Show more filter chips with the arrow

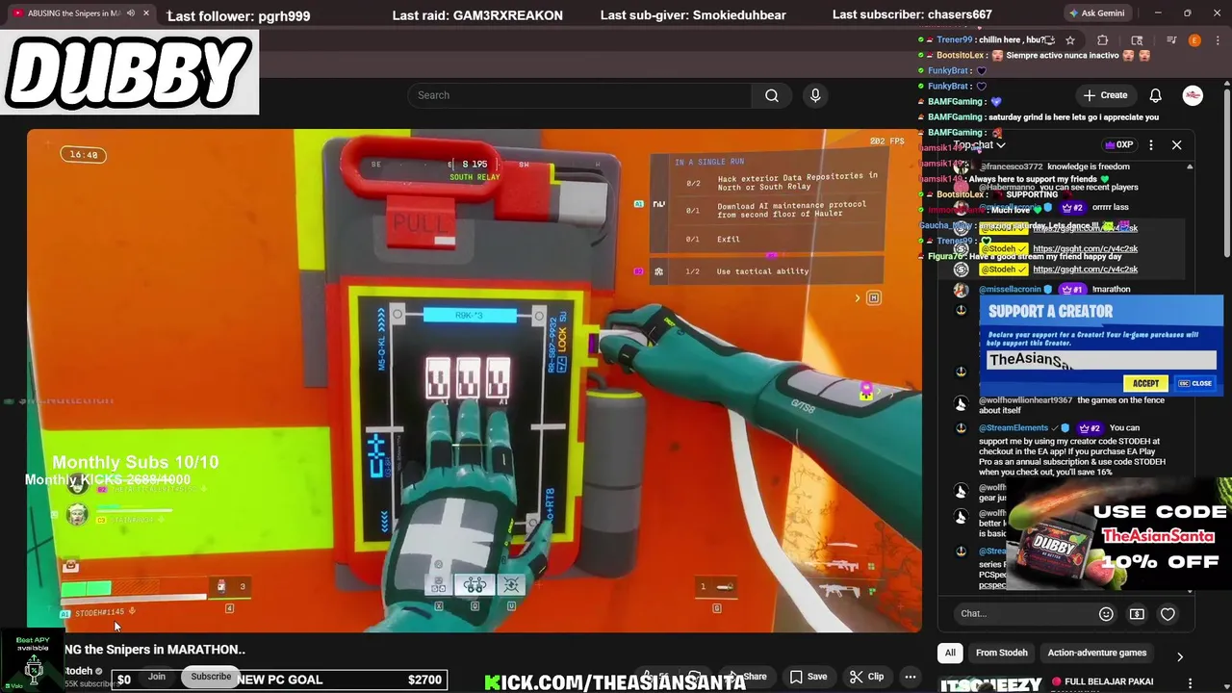[x=1180, y=656]
